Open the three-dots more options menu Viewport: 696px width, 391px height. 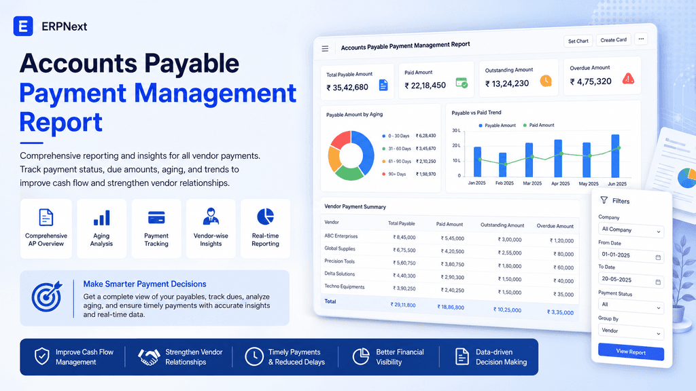click(x=641, y=39)
